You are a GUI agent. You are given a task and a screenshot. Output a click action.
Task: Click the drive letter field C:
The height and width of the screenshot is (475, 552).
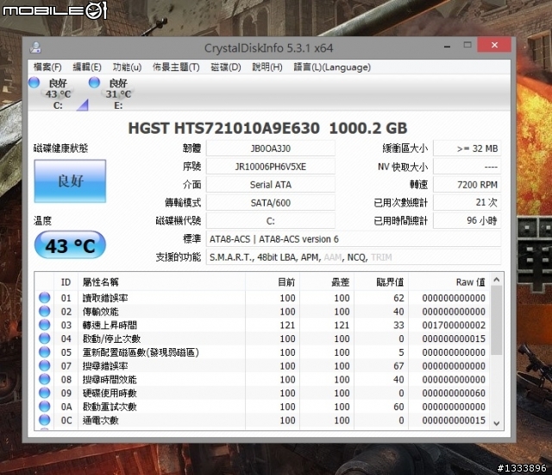coord(270,221)
